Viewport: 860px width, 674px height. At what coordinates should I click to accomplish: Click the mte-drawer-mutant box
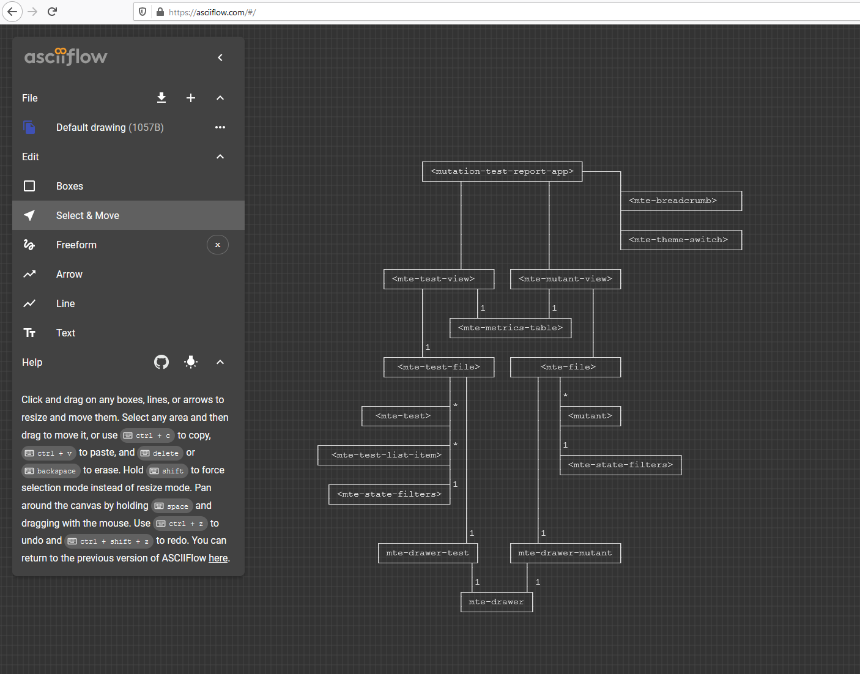(566, 553)
